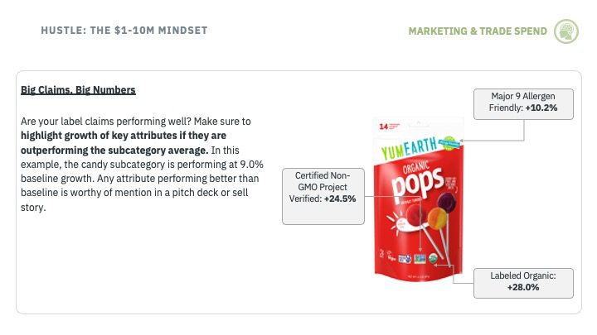Screen dimensions: 597x335
Task: Click the USDA Organic seal on the bag
Action: click(433, 259)
